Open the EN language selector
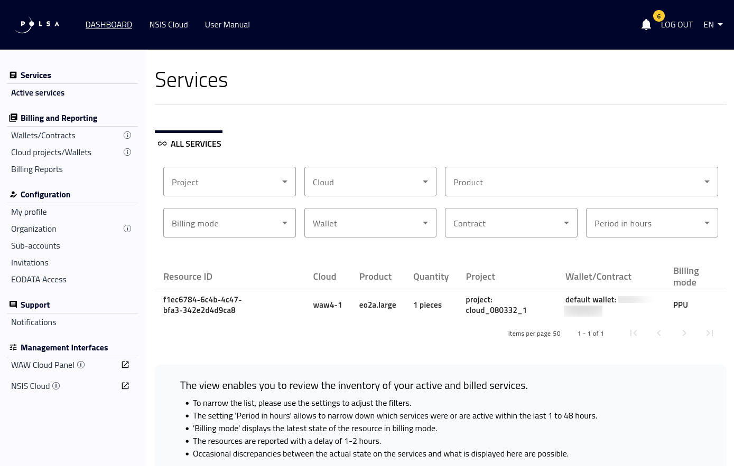The width and height of the screenshot is (734, 466). pos(713,25)
